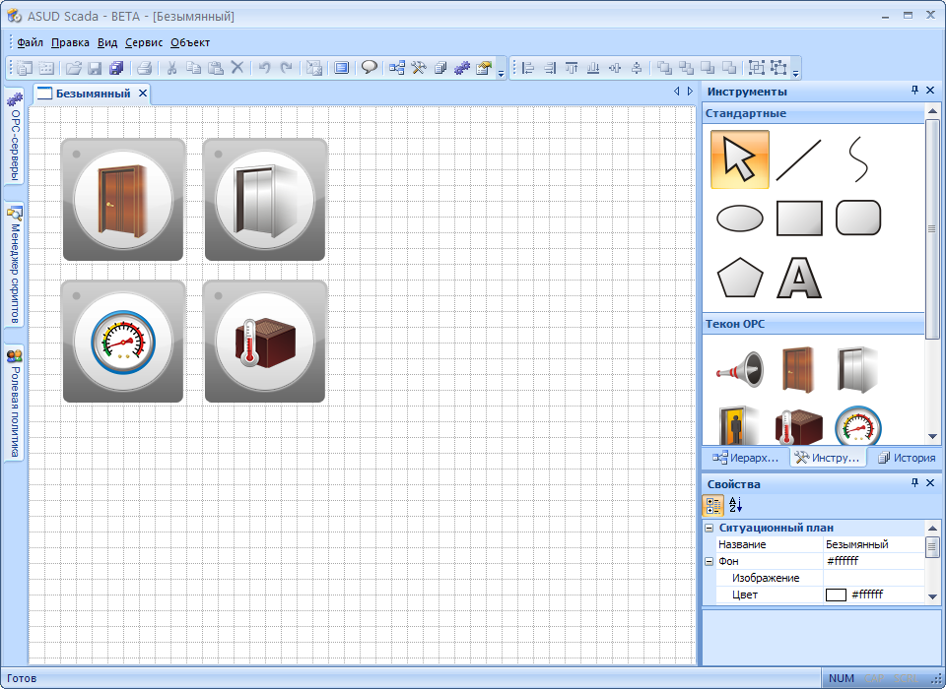This screenshot has height=689, width=946.
Task: Click the thermometer widget on canvas
Action: click(x=265, y=342)
